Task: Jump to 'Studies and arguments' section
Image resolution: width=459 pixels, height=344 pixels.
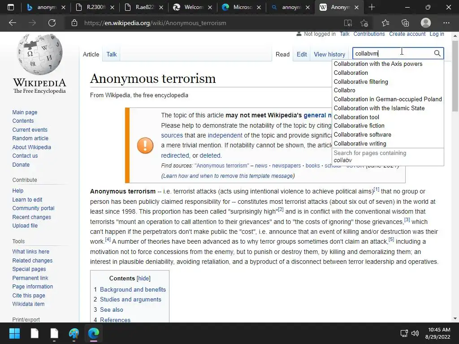Action: [130, 300]
